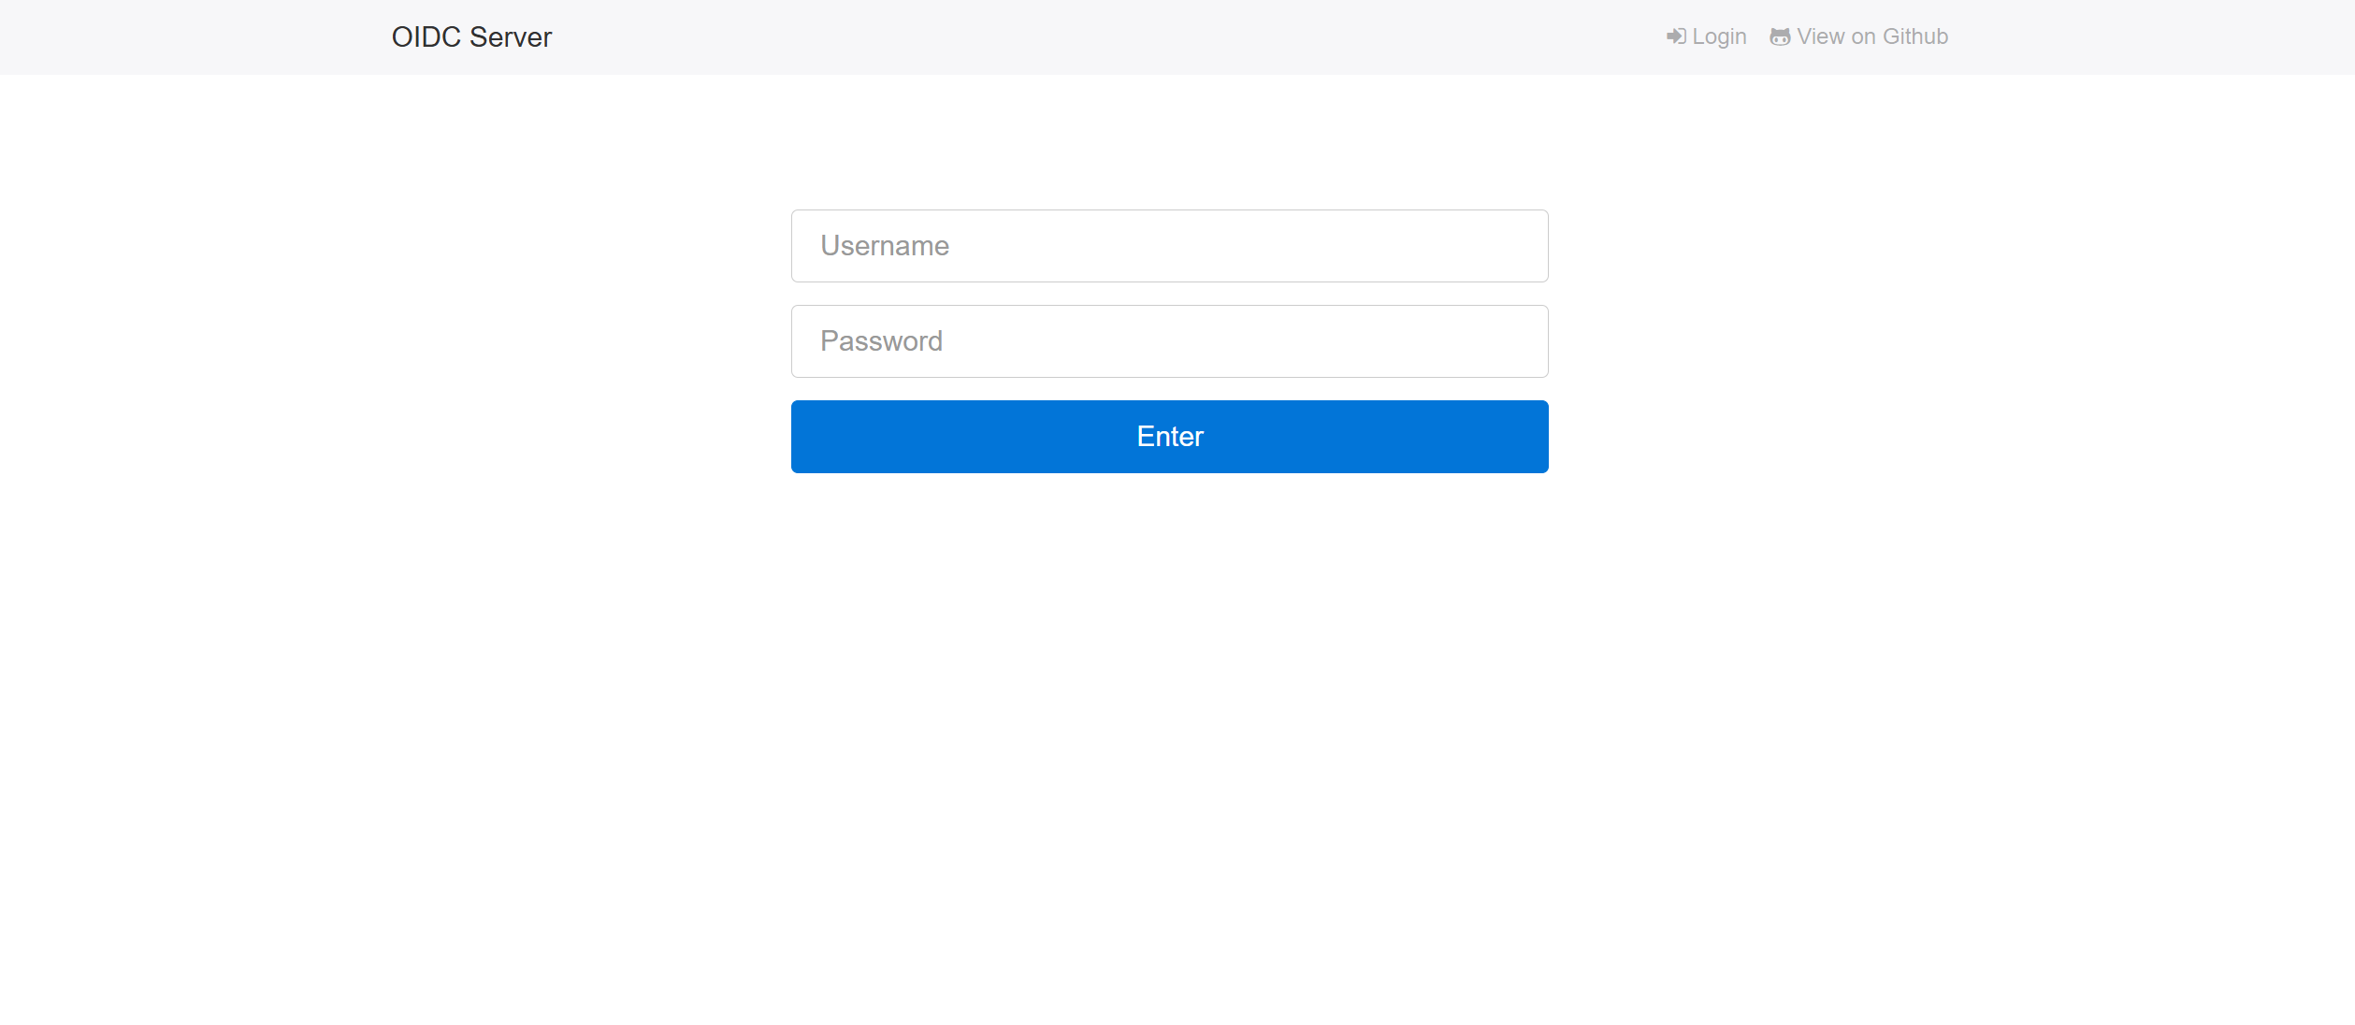
Task: Click the sign-in arrow icon beside Login
Action: (x=1676, y=36)
